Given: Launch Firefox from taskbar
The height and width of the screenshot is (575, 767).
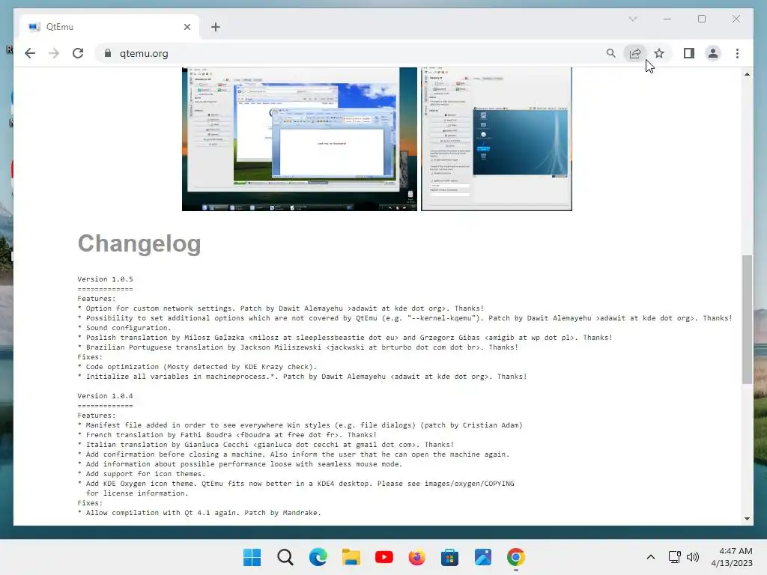Looking at the screenshot, I should [416, 557].
